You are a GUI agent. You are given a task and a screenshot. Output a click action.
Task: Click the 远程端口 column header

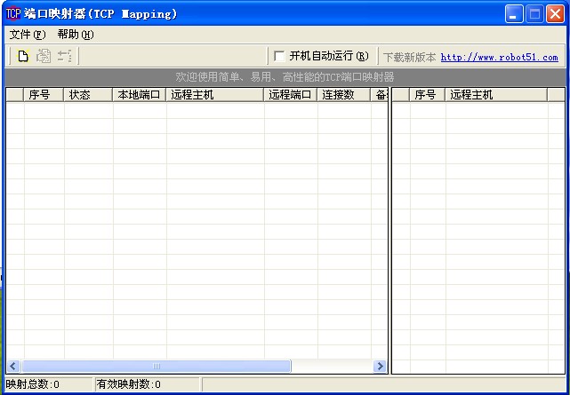pos(290,95)
